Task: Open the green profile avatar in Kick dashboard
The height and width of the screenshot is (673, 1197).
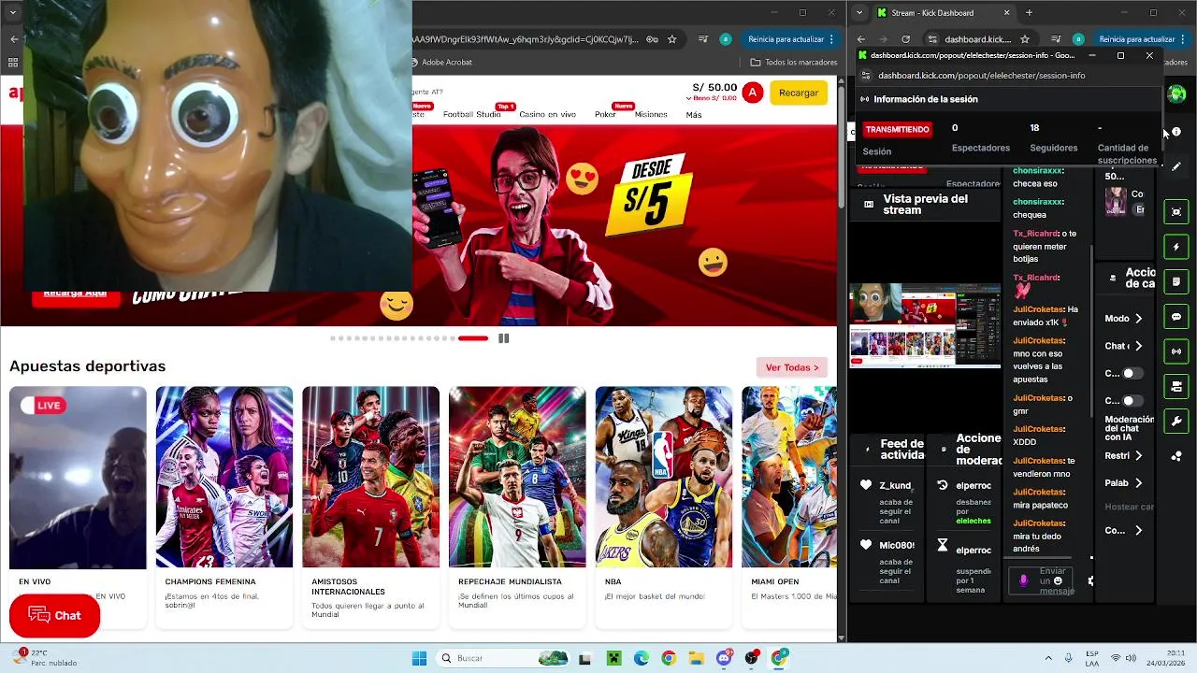Action: (x=1176, y=94)
